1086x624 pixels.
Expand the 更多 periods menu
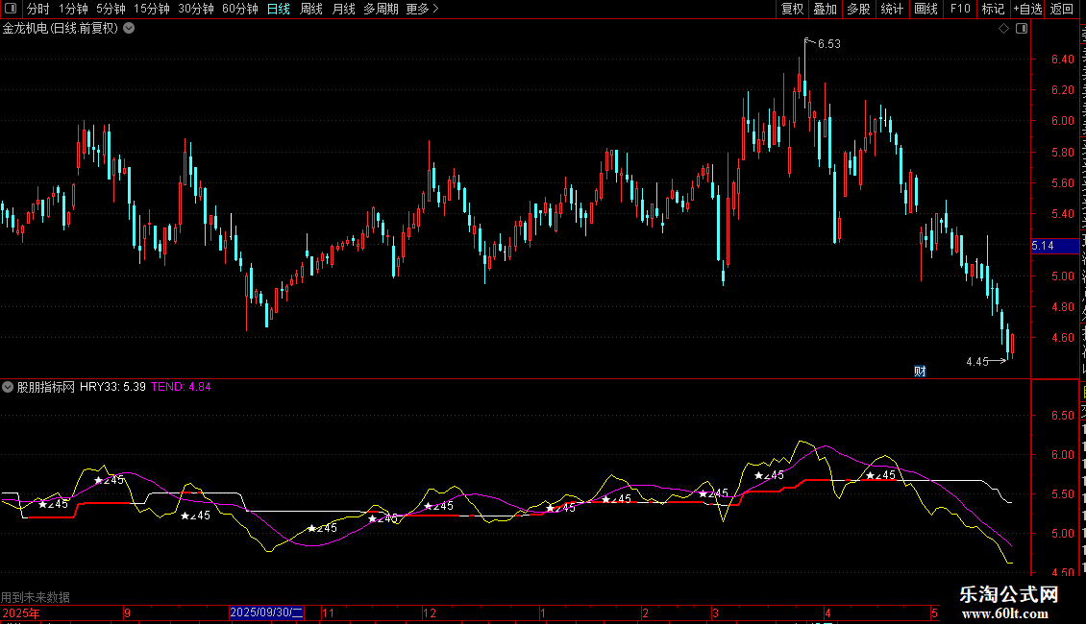pos(422,9)
